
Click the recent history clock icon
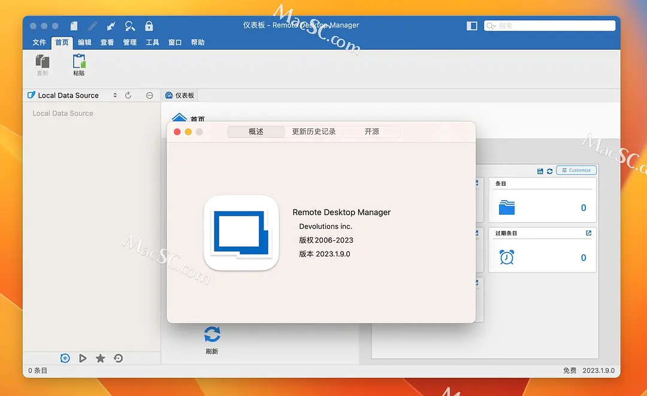click(119, 358)
